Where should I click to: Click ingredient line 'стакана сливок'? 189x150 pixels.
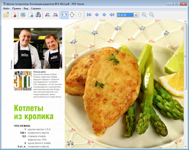coord(37,136)
